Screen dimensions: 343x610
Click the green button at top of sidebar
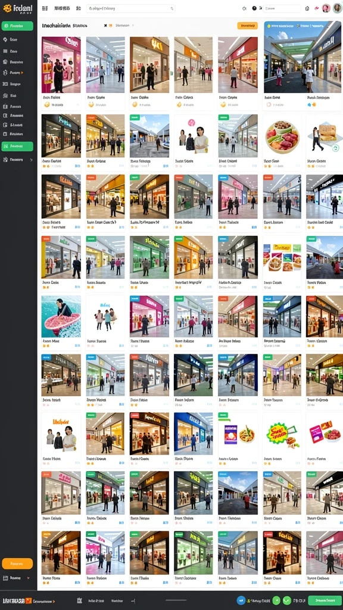(x=17, y=26)
